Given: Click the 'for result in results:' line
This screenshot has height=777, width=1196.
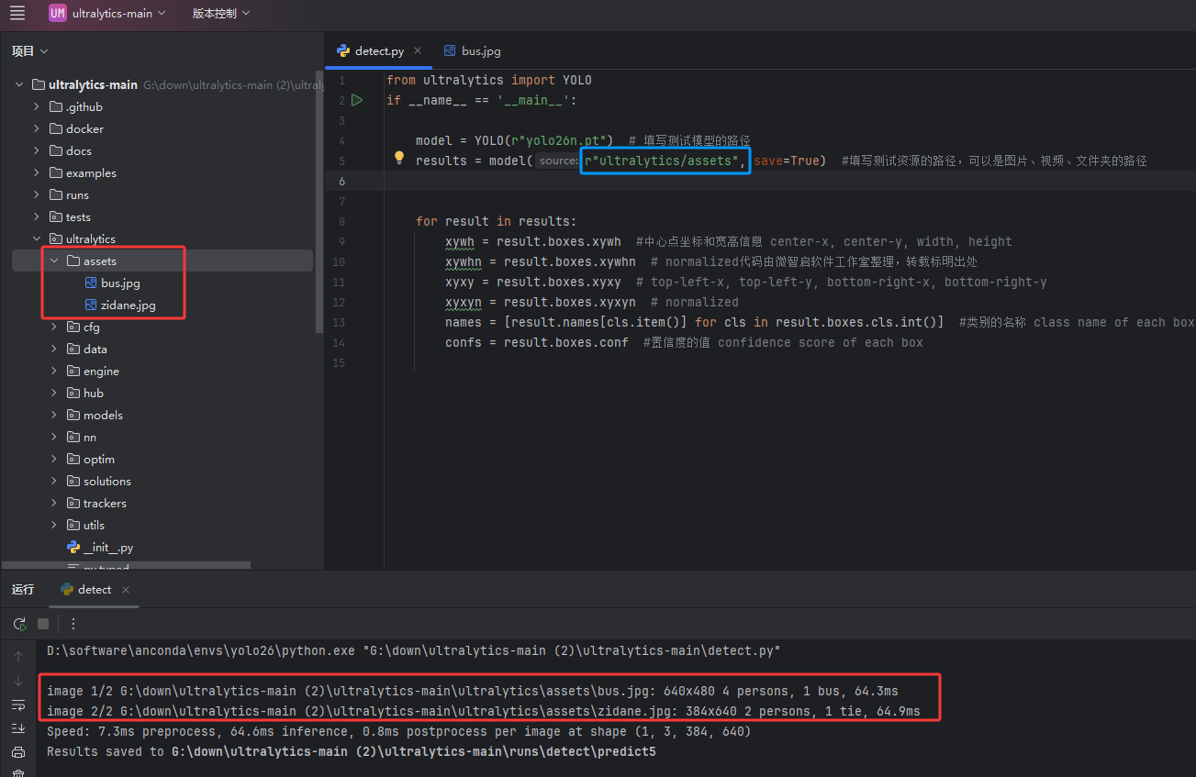Looking at the screenshot, I should [x=497, y=221].
